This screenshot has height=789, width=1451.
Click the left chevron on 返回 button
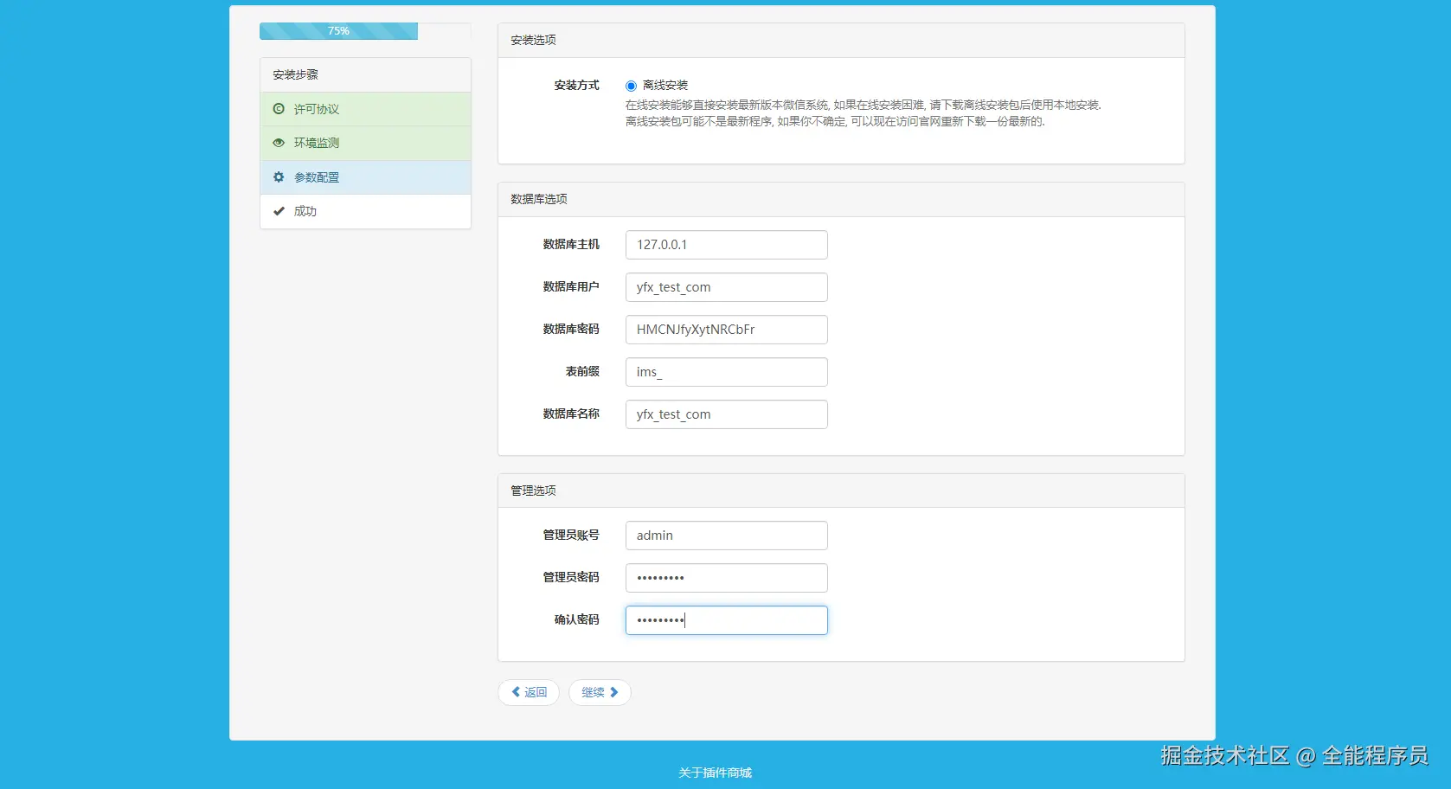516,692
